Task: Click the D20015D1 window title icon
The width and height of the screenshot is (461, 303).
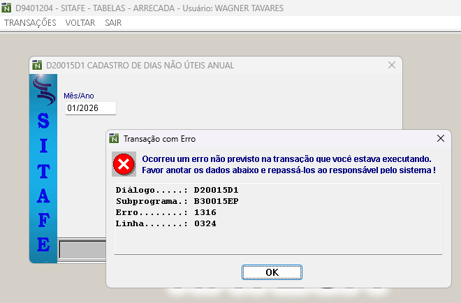Action: (38, 65)
